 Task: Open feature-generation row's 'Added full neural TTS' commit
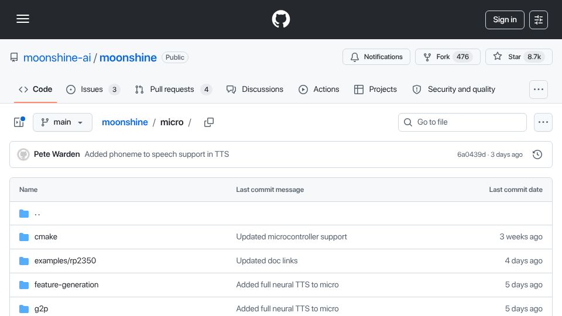coord(287,285)
